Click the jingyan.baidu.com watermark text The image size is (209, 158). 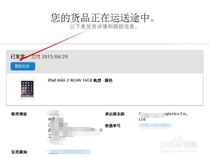pyautogui.click(x=179, y=151)
